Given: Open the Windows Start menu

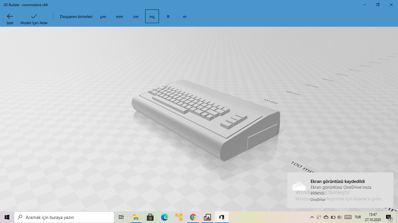Looking at the screenshot, I should click(x=7, y=217).
